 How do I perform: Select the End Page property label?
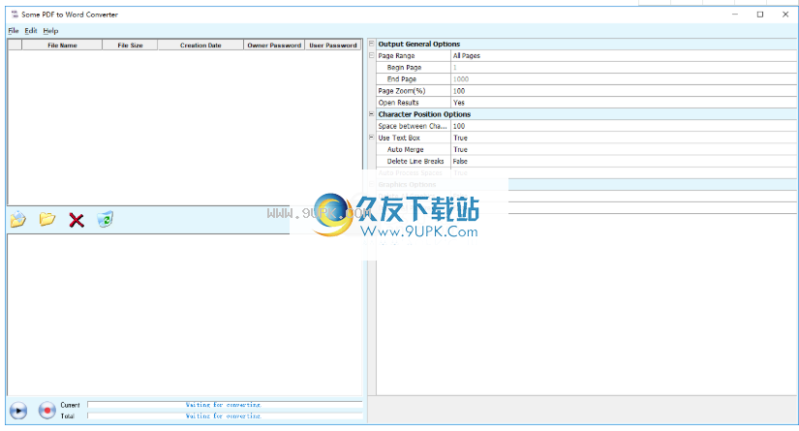pyautogui.click(x=402, y=79)
